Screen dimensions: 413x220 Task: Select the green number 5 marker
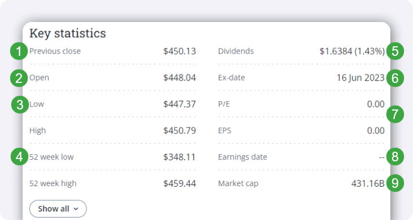(395, 51)
